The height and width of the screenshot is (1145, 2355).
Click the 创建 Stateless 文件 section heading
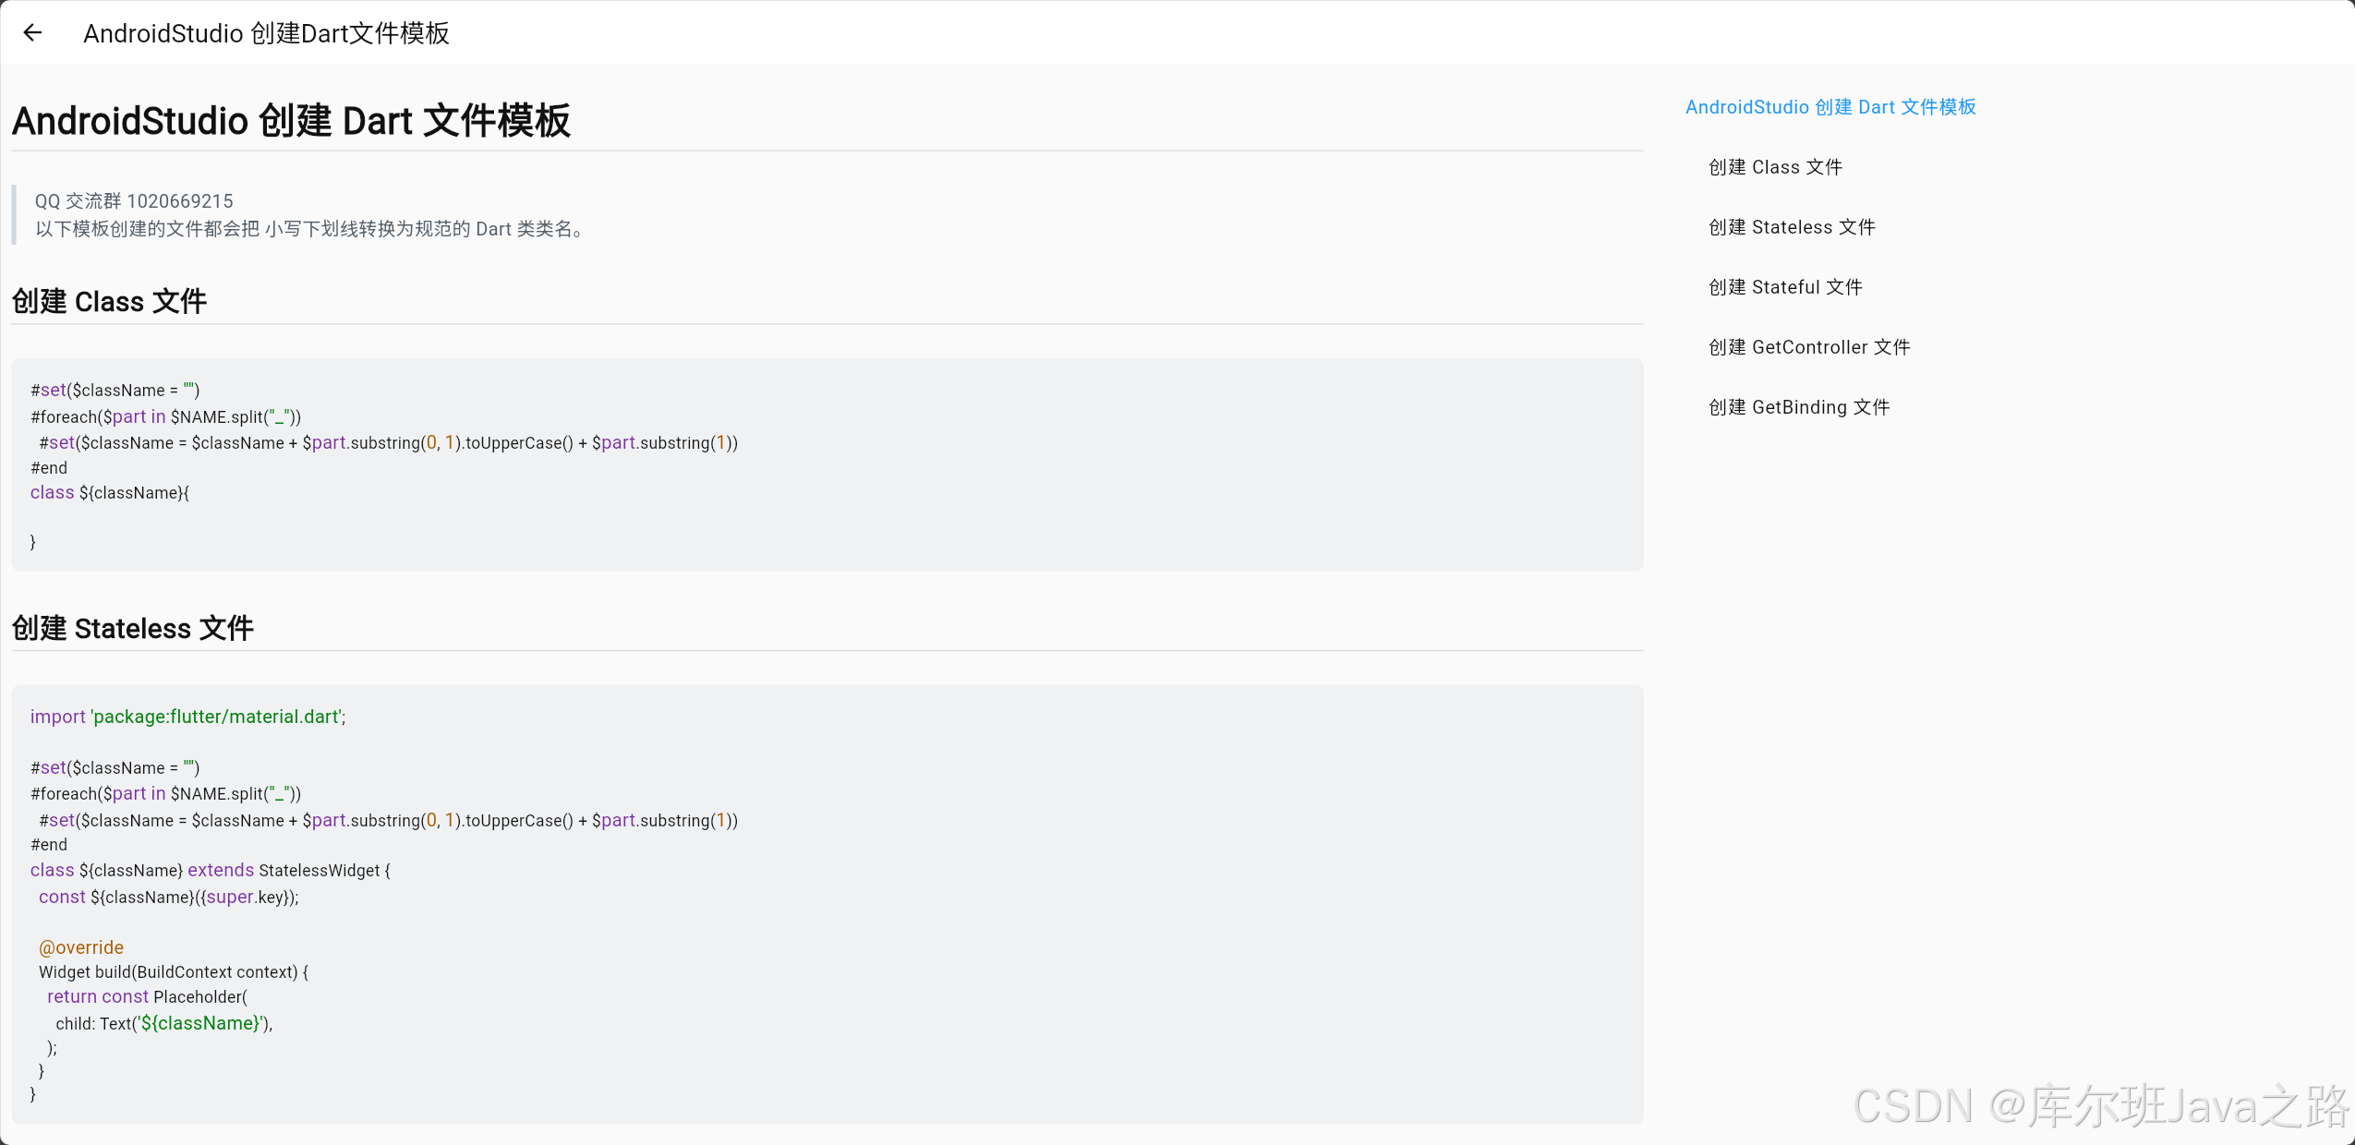132,628
